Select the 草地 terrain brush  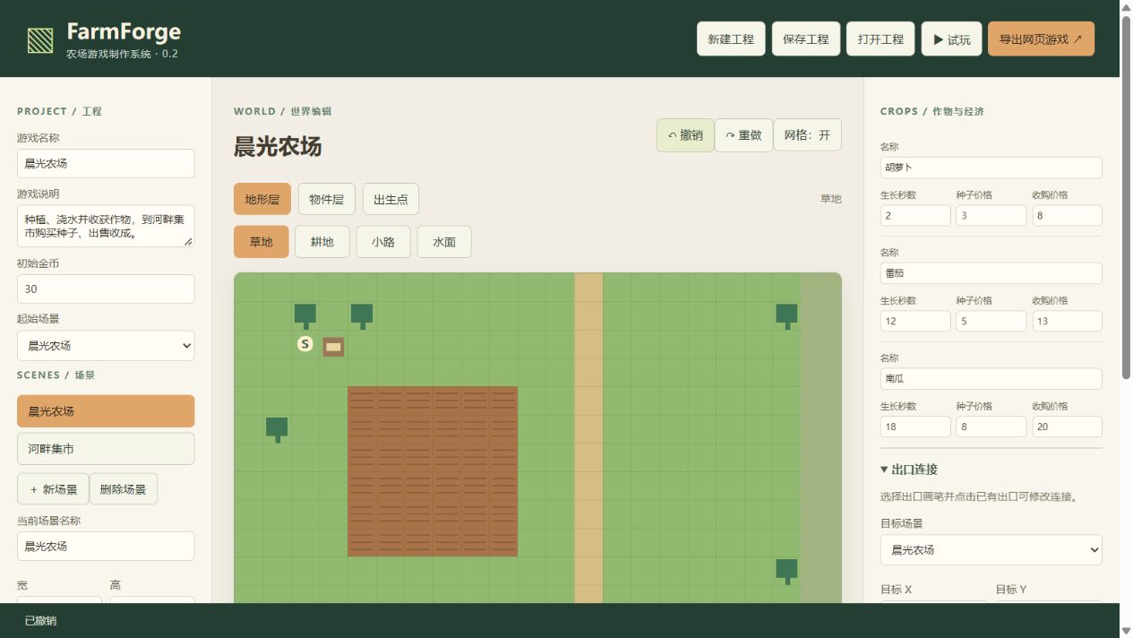(262, 242)
